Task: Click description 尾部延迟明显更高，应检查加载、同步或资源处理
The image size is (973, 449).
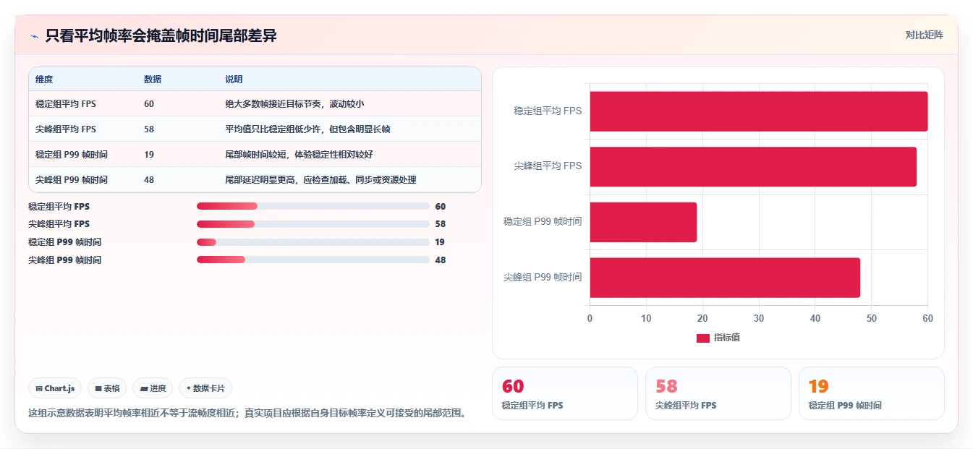Action: (321, 180)
